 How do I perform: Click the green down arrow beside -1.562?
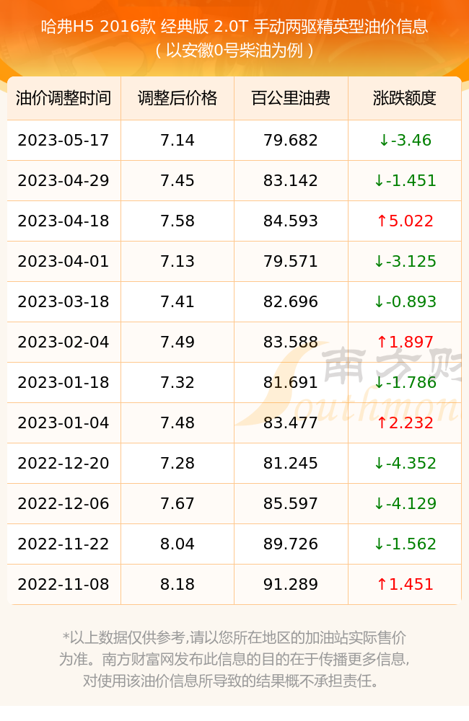(379, 544)
